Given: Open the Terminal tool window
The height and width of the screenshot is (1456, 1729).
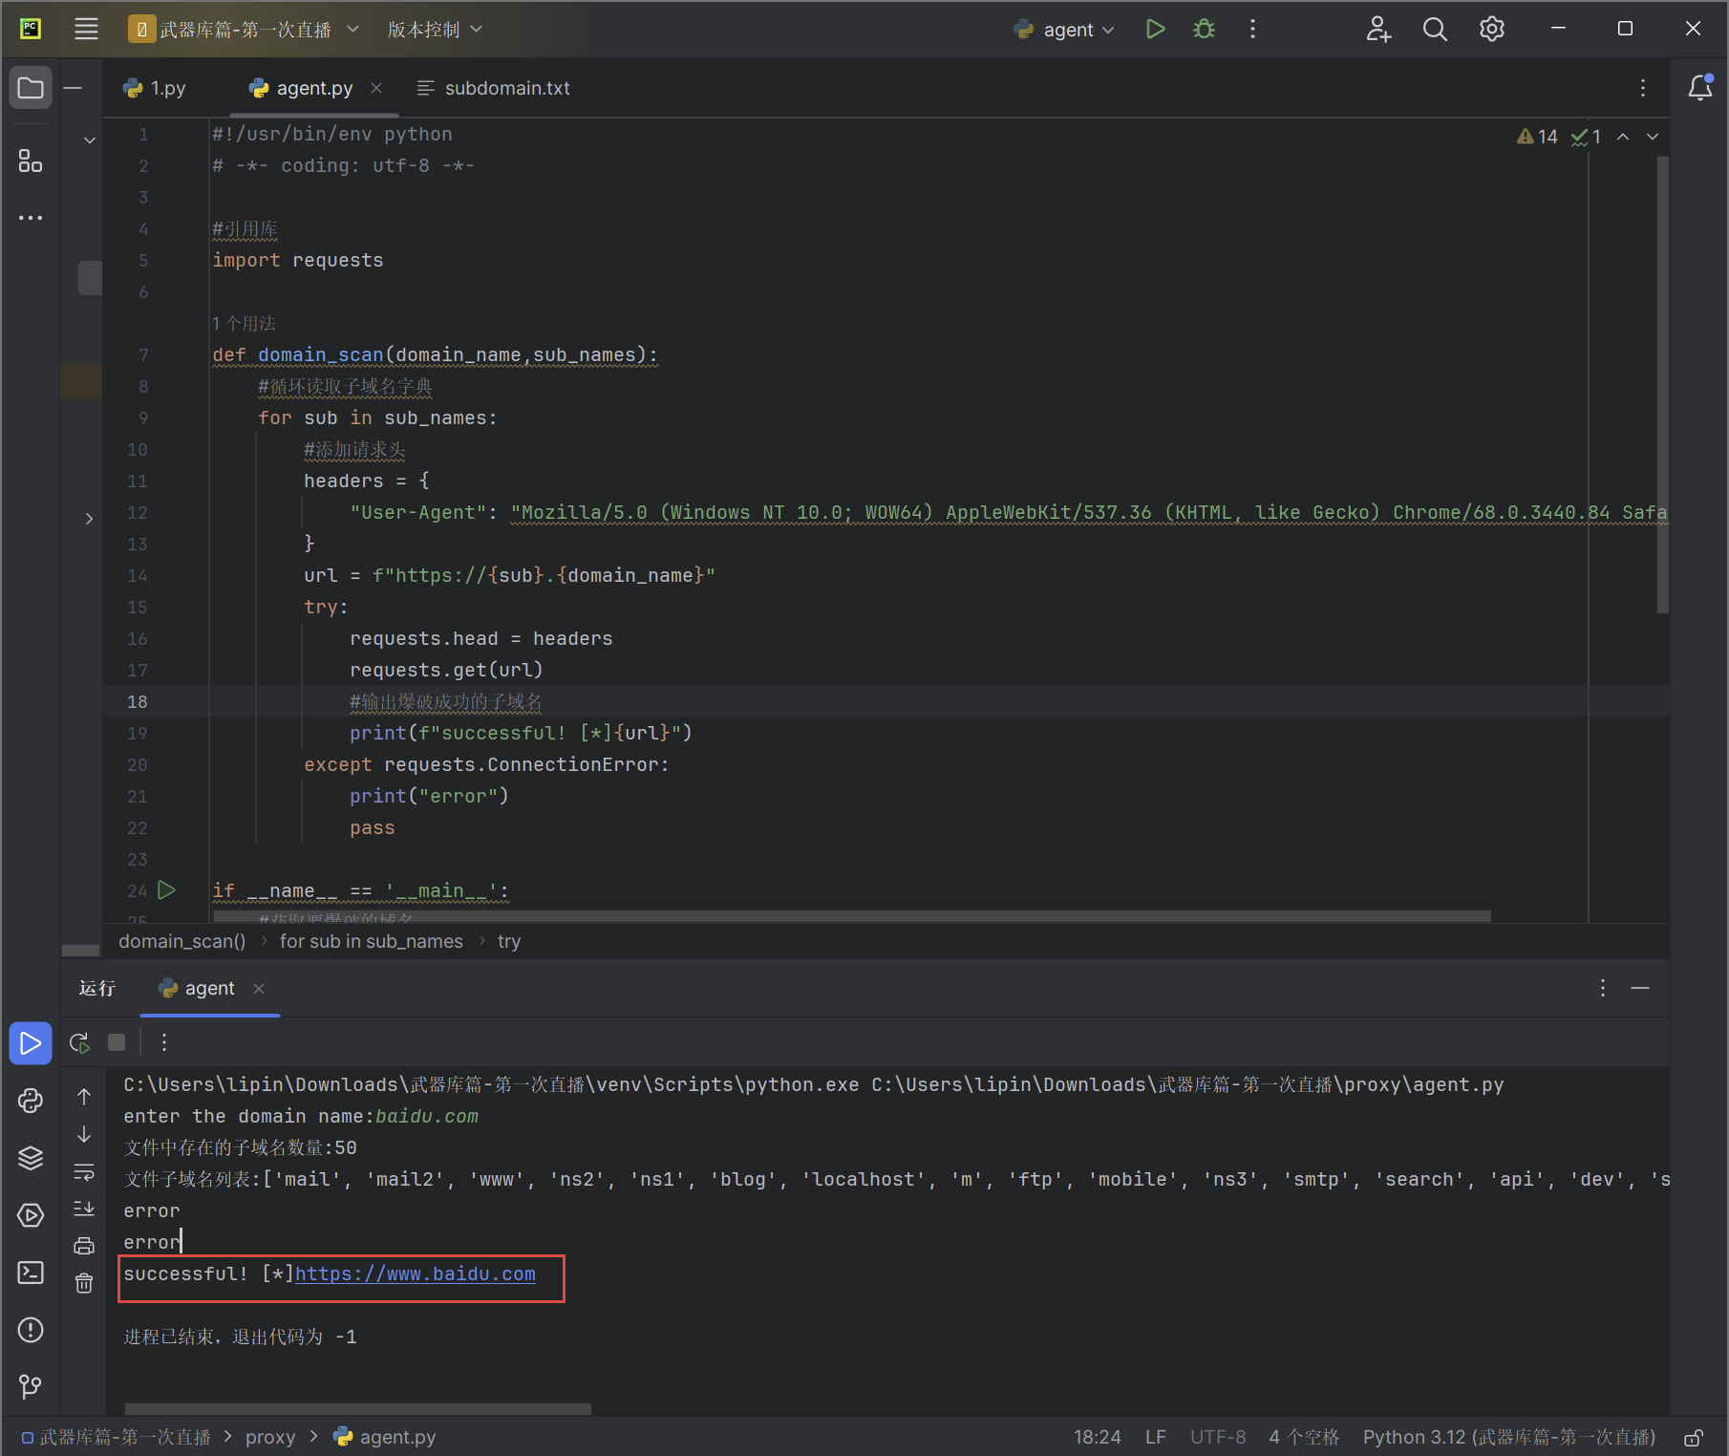Looking at the screenshot, I should (31, 1273).
